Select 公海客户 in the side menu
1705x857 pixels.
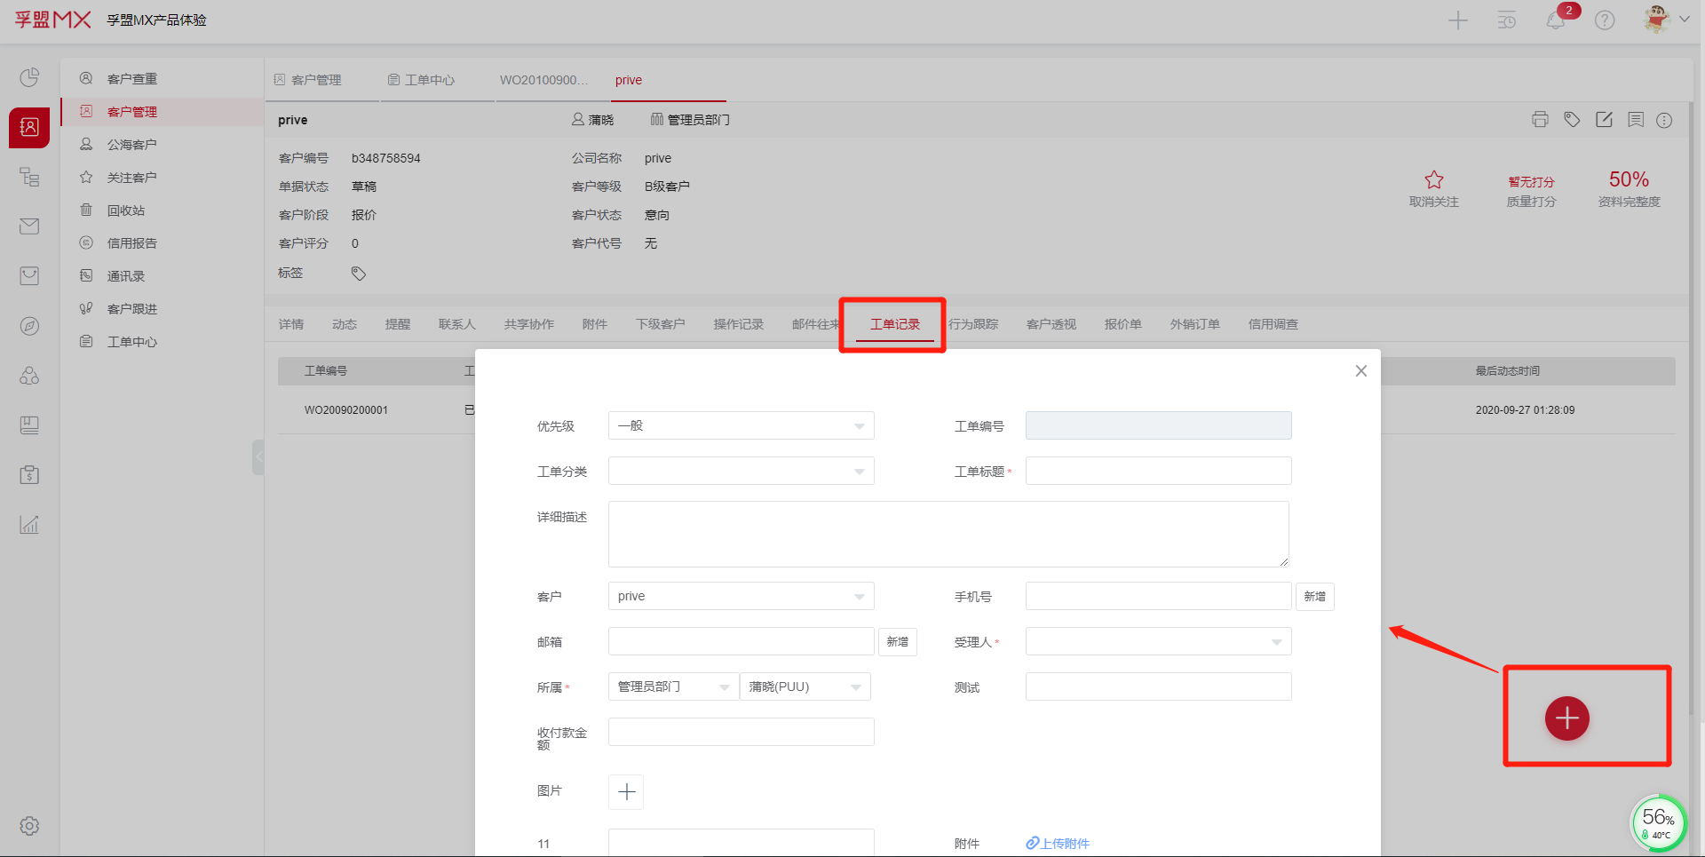(x=131, y=145)
